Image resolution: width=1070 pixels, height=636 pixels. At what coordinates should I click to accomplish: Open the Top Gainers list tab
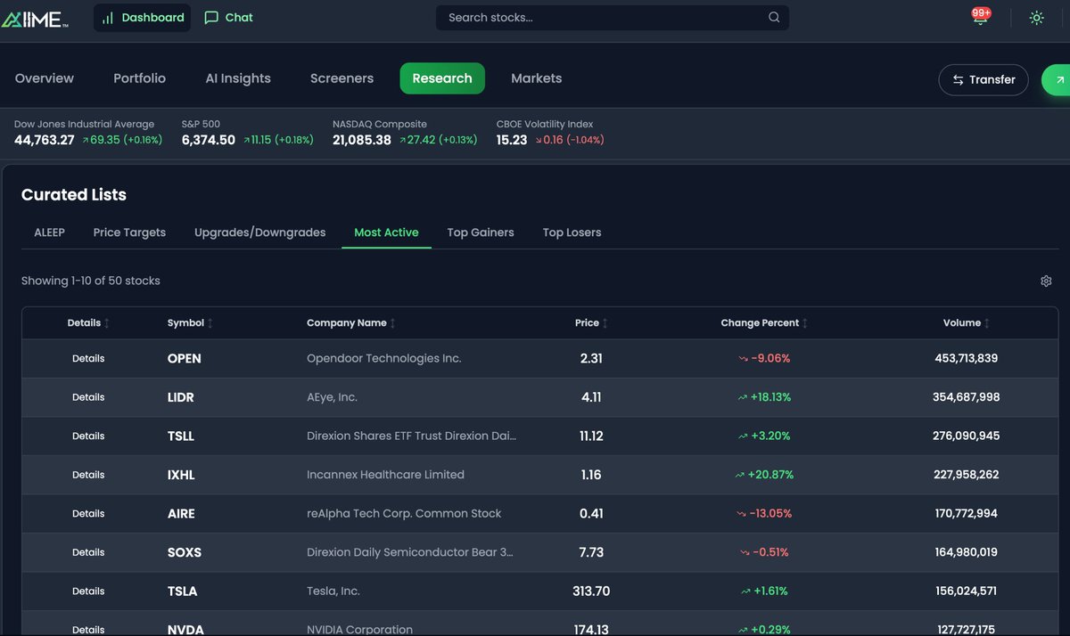[481, 232]
